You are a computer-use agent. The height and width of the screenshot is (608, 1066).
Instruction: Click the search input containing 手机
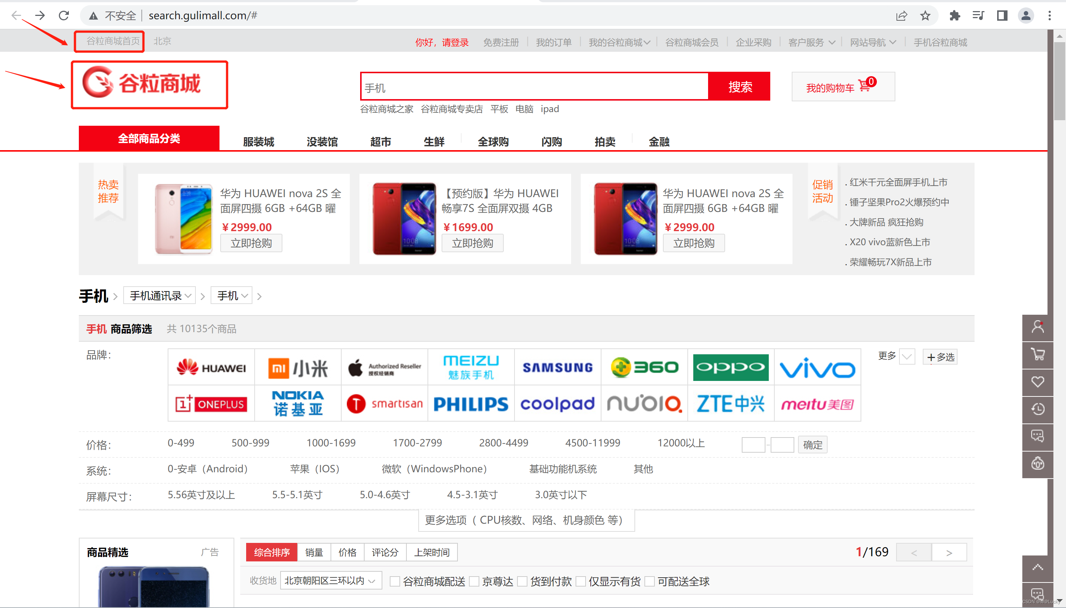[x=534, y=87]
